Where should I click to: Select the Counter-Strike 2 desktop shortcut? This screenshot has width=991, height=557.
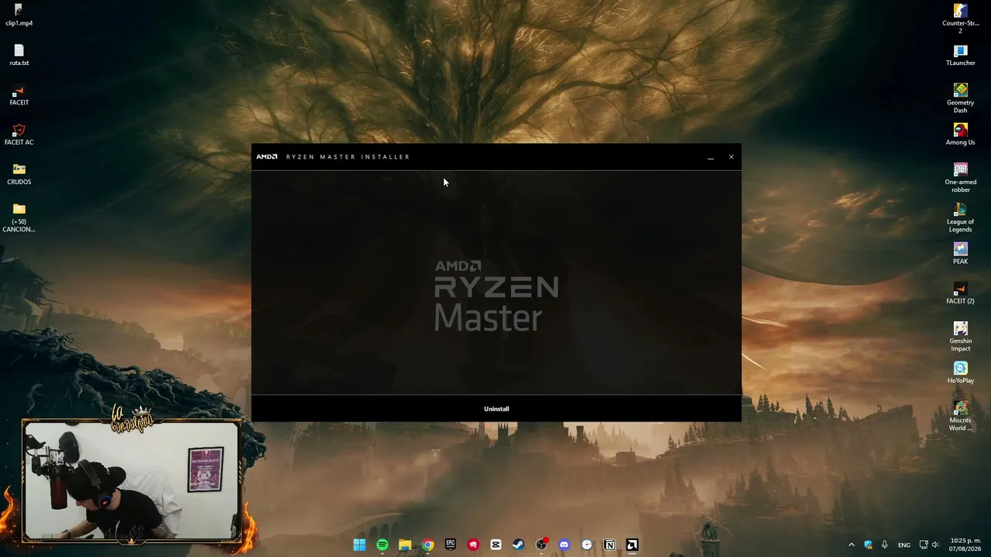click(x=961, y=19)
